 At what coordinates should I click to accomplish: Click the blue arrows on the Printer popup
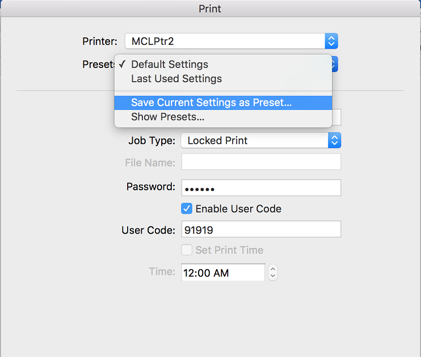click(331, 41)
